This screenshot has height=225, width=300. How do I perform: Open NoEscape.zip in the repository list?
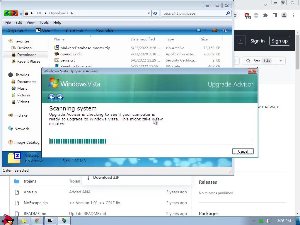tap(35, 203)
